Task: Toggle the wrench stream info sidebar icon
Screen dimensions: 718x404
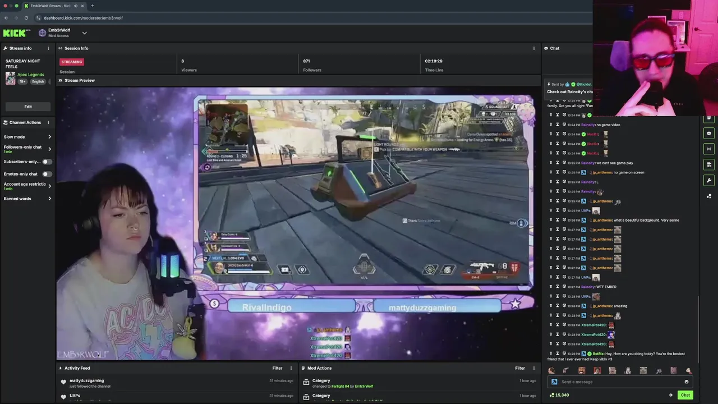Action: click(x=709, y=180)
